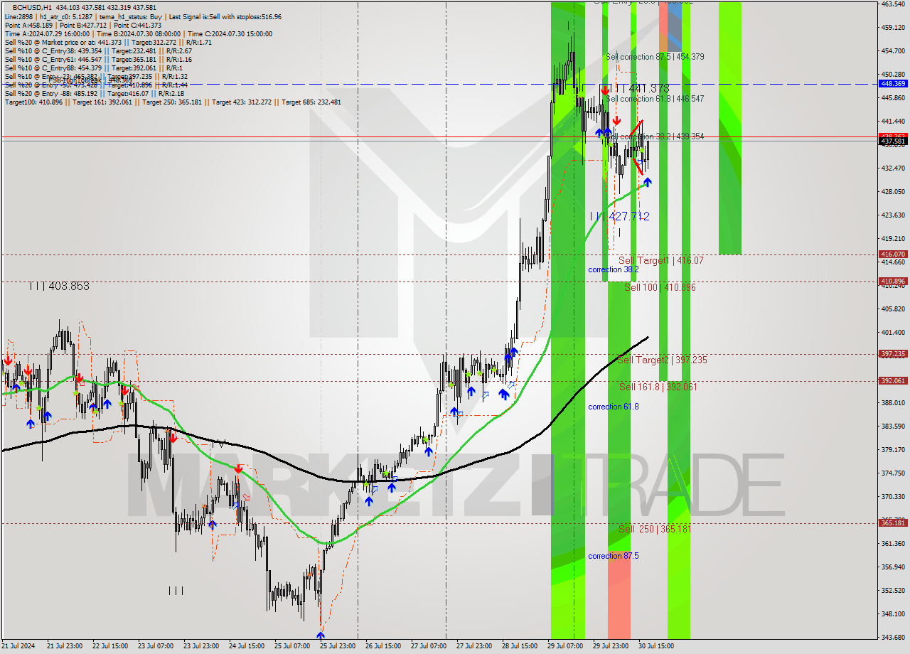Click the '30 Jul 15:00' time label

[656, 646]
